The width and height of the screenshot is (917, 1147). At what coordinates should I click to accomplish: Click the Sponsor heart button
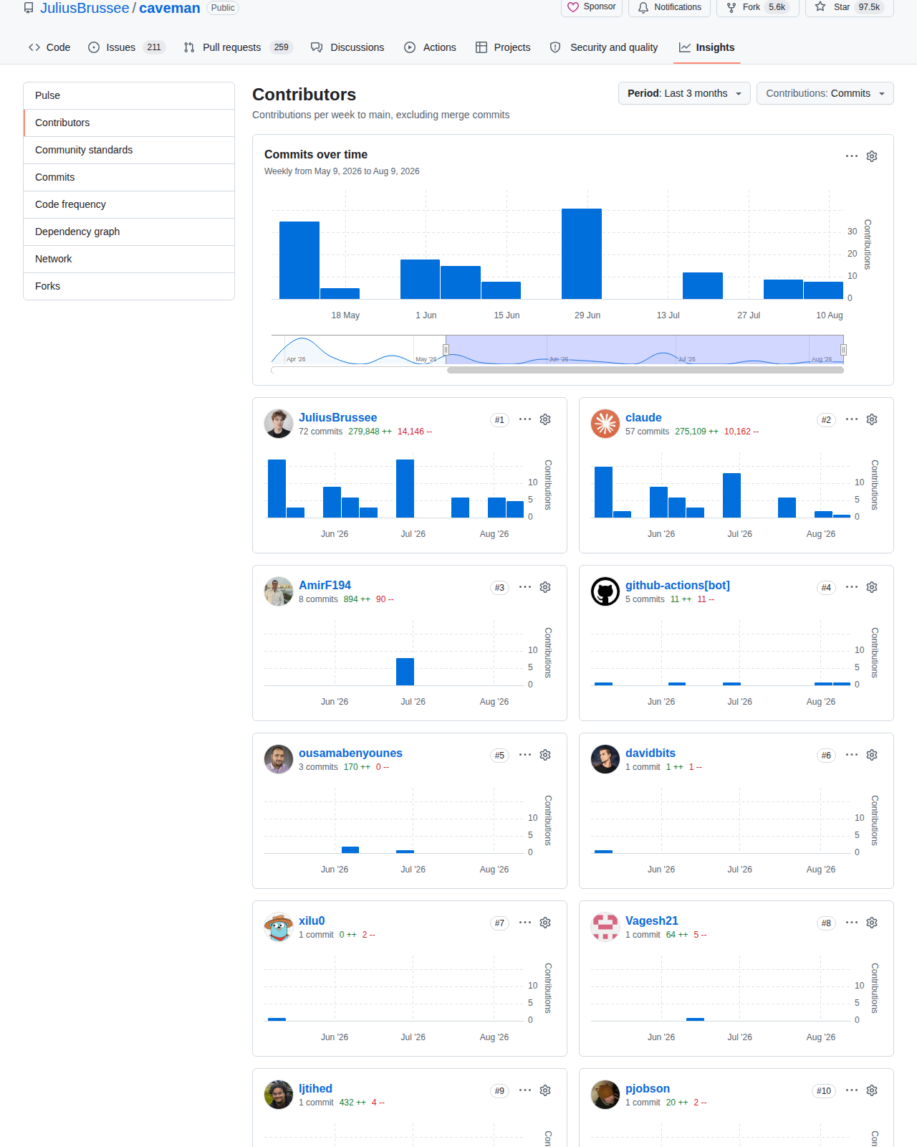tap(592, 7)
